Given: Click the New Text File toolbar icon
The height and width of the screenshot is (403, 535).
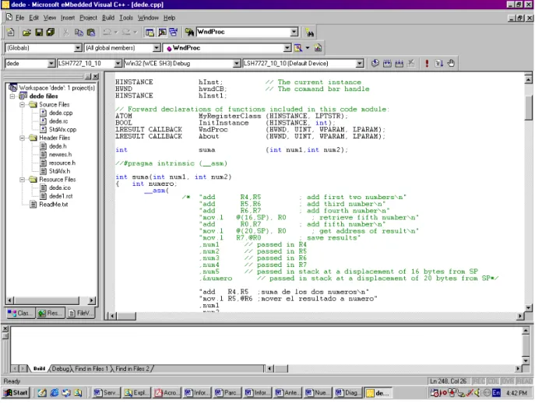Looking at the screenshot, I should click(11, 32).
